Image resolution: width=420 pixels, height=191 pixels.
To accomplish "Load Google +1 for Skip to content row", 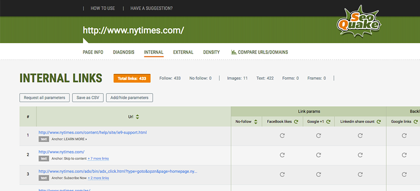I will pos(319,155).
